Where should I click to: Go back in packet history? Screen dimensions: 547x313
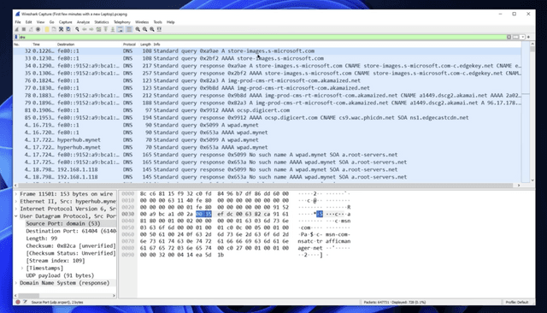click(x=84, y=29)
